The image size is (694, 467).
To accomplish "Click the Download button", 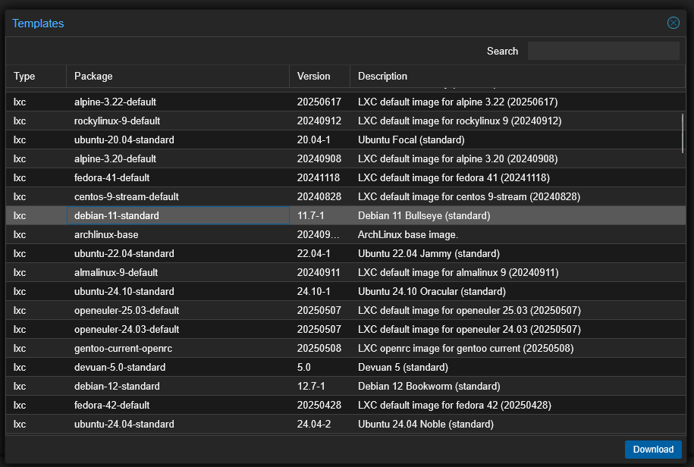I will coord(653,450).
